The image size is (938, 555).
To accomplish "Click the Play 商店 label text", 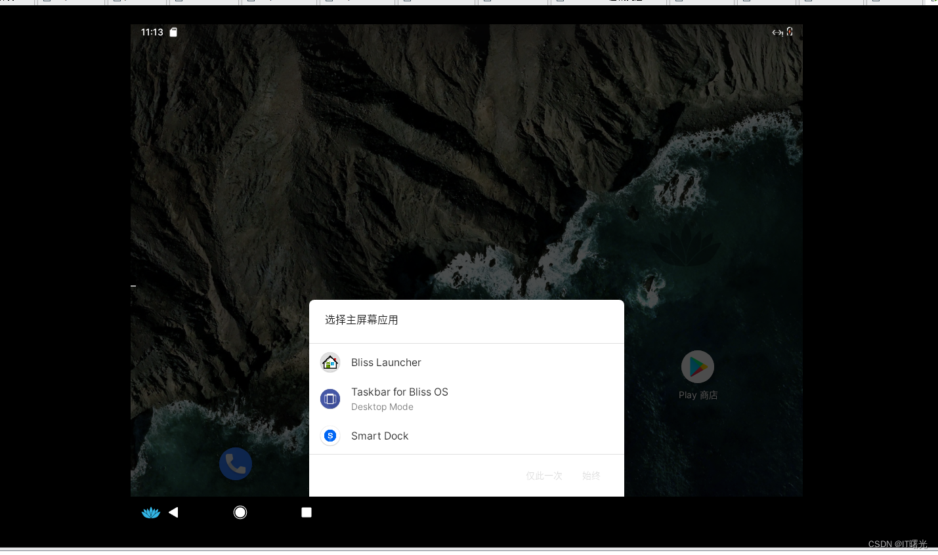I will (x=698, y=395).
